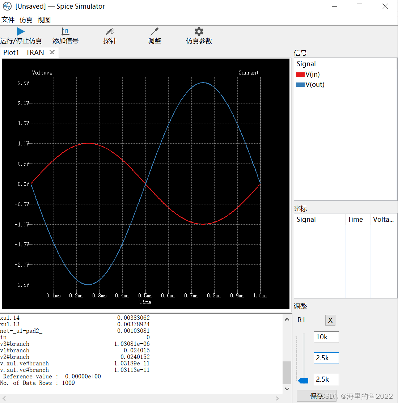Viewport: 398px width, 403px height.
Task: Select the Tune (调整) screwdriver icon
Action: click(x=154, y=32)
